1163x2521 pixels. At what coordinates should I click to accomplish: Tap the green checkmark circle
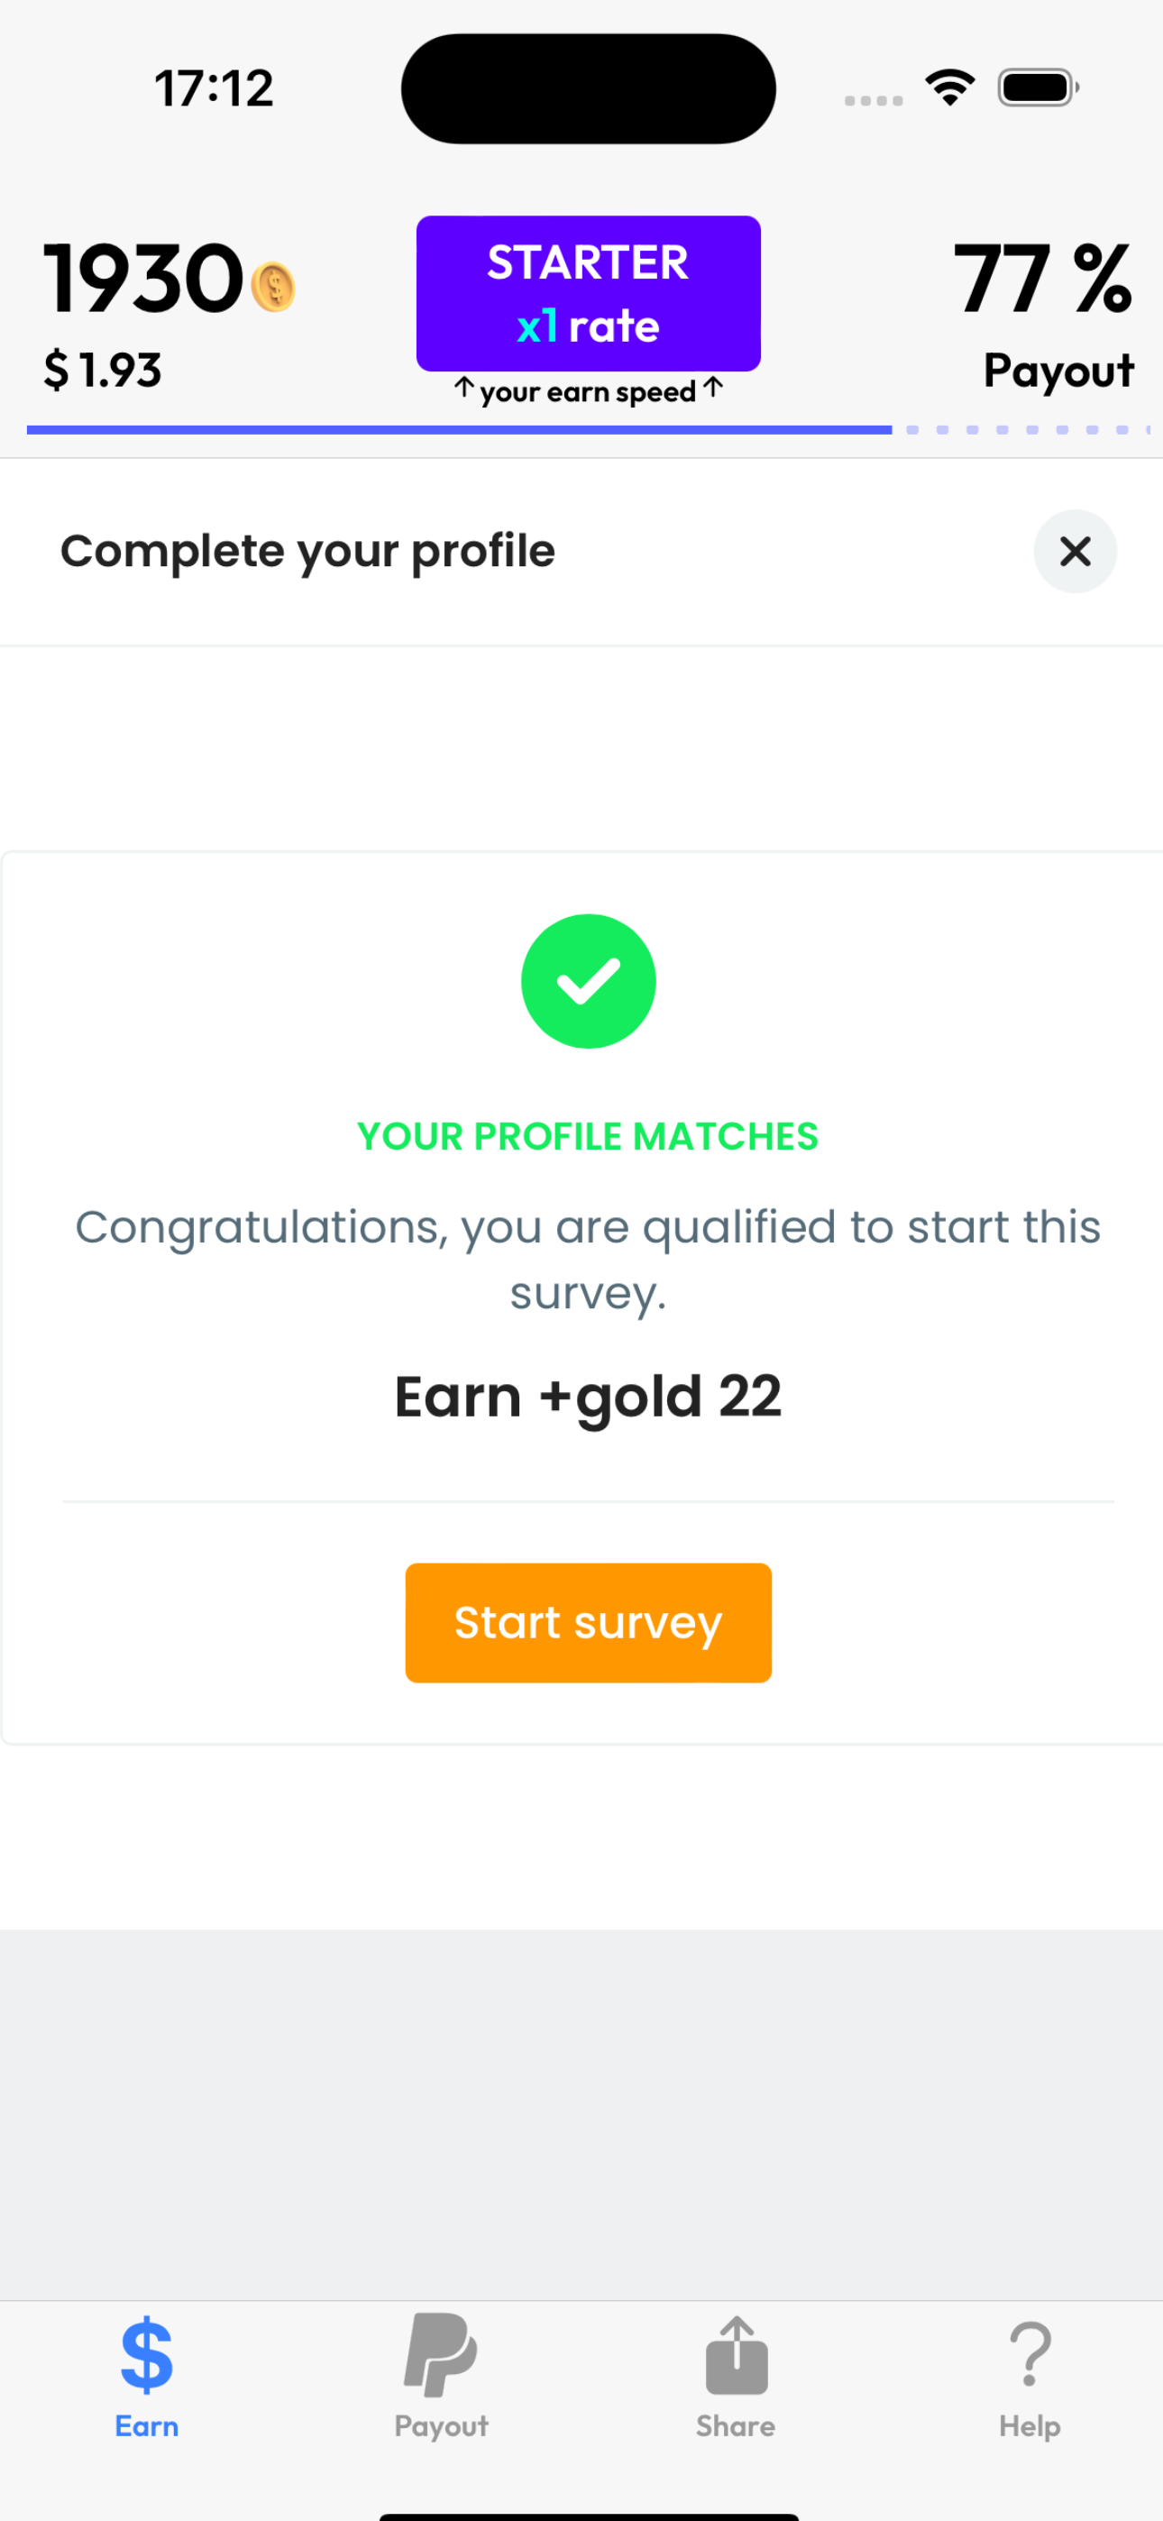coord(589,981)
